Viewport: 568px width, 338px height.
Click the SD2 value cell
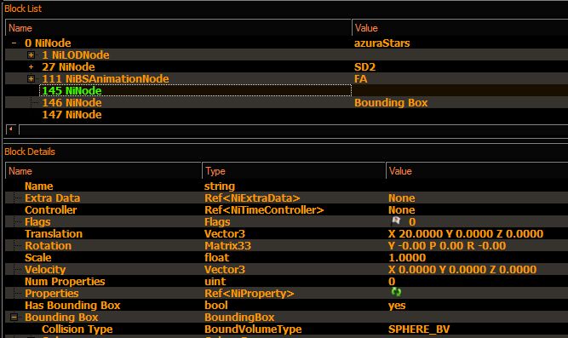point(364,67)
